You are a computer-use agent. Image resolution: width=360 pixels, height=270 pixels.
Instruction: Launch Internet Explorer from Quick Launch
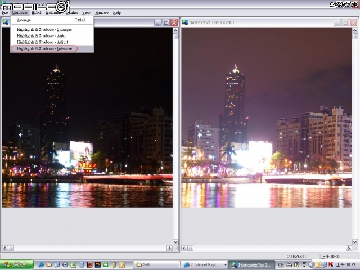click(41, 265)
